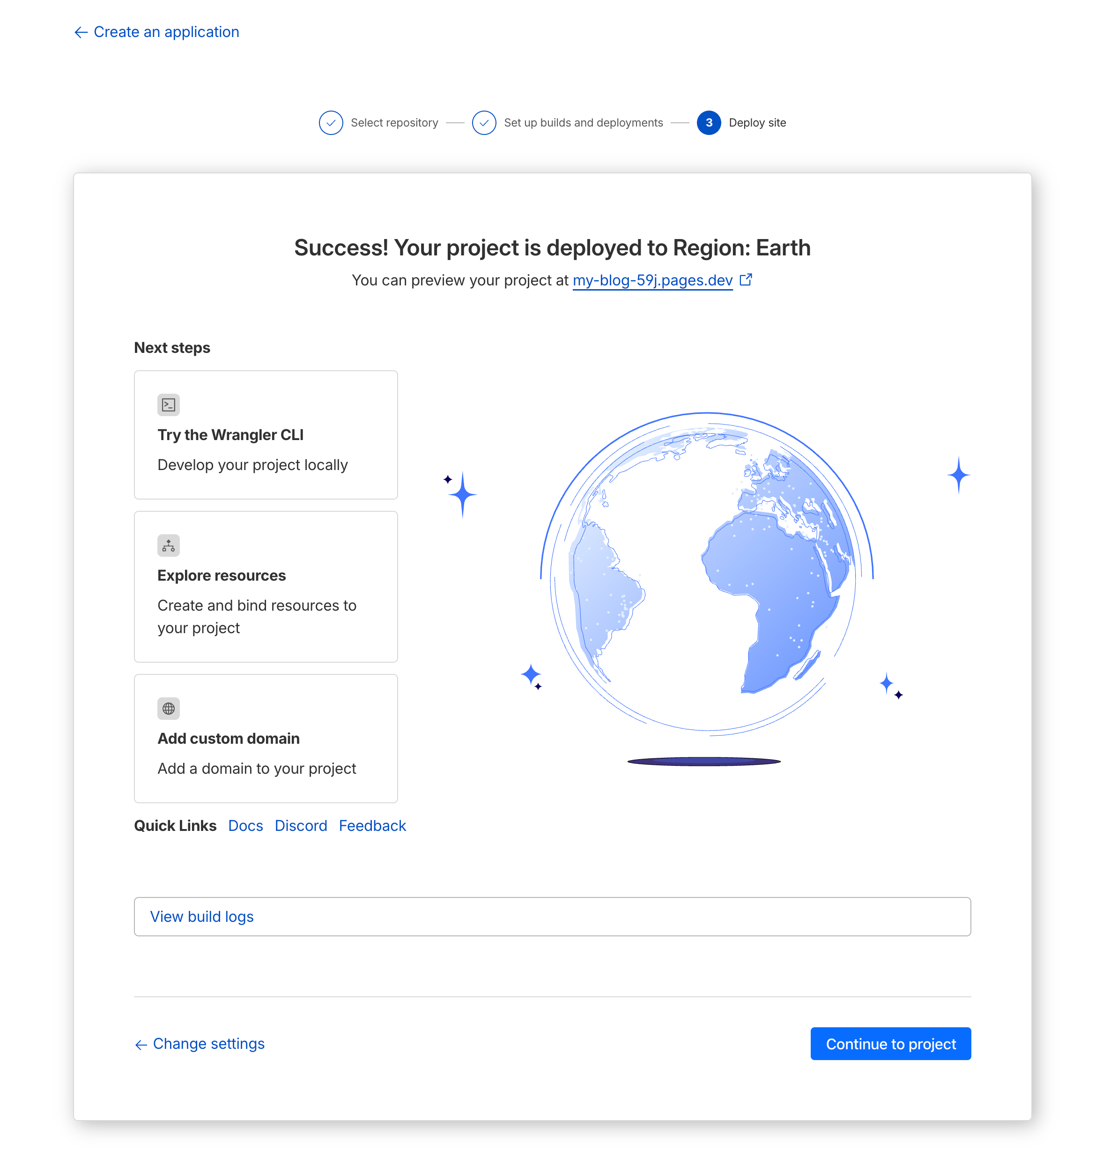This screenshot has height=1151, width=1095.
Task: Click back arrow next to Create an application
Action: [81, 32]
